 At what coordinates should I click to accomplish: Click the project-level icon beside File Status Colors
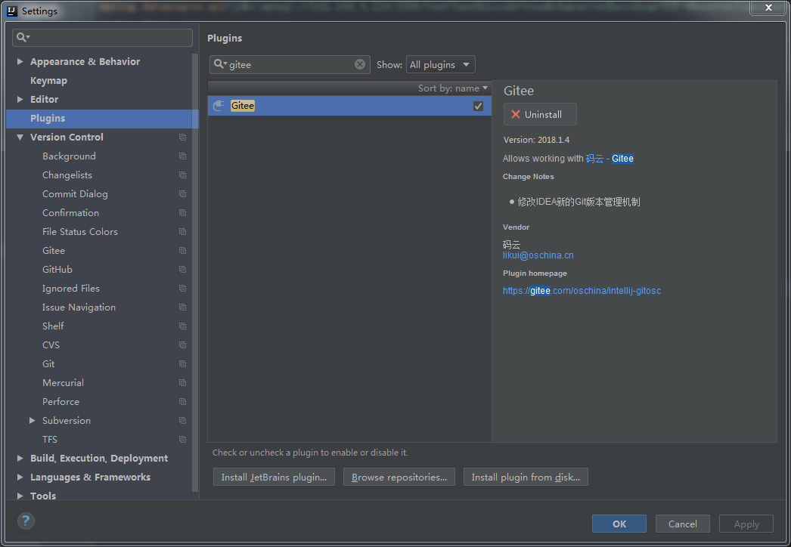(182, 232)
